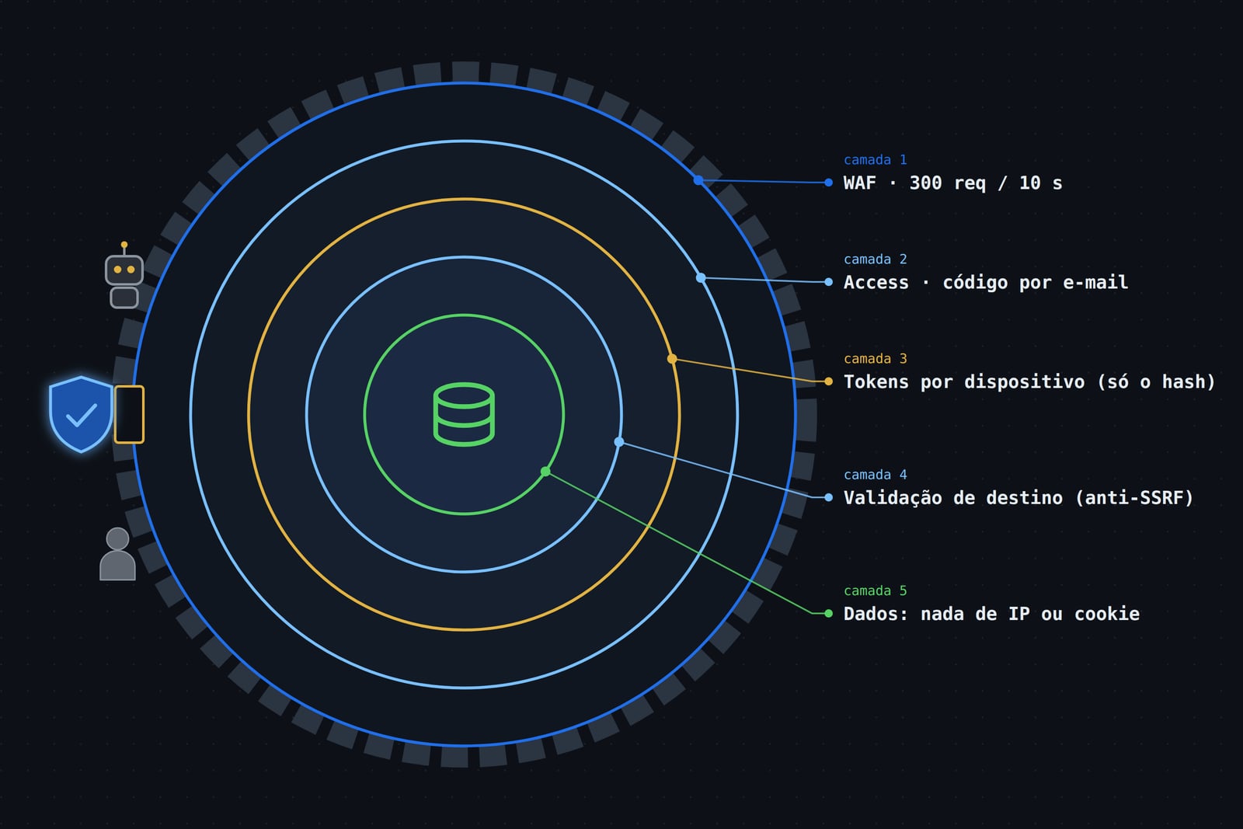Click the 'camada 5' green heading
The width and height of the screenshot is (1243, 829).
(x=876, y=591)
